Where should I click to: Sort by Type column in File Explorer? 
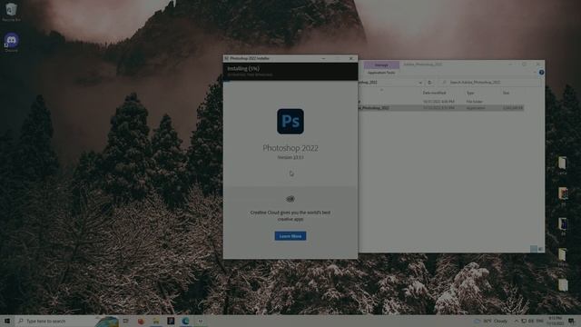pos(470,93)
